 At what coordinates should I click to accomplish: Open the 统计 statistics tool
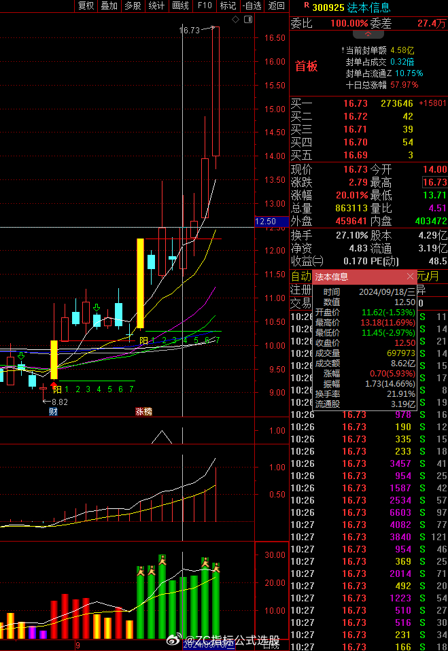pos(157,5)
